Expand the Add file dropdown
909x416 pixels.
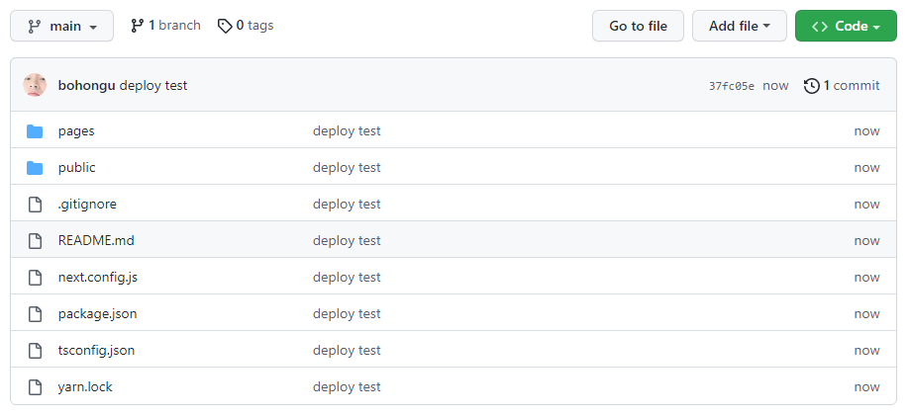pos(739,26)
